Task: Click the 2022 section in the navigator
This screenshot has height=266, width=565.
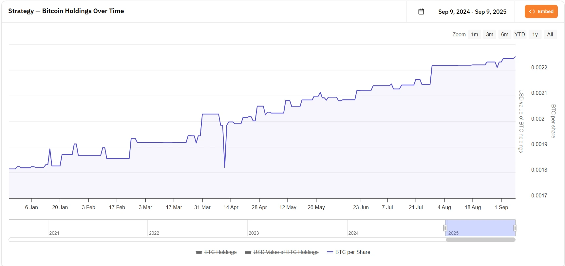Action: pyautogui.click(x=197, y=228)
